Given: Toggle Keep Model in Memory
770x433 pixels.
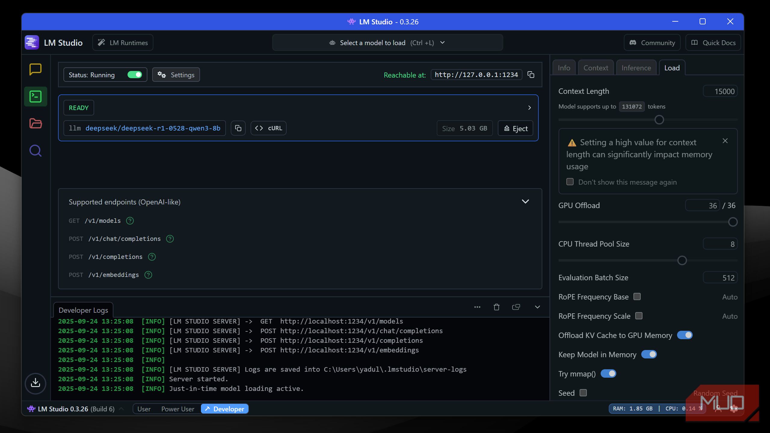Looking at the screenshot, I should point(649,354).
